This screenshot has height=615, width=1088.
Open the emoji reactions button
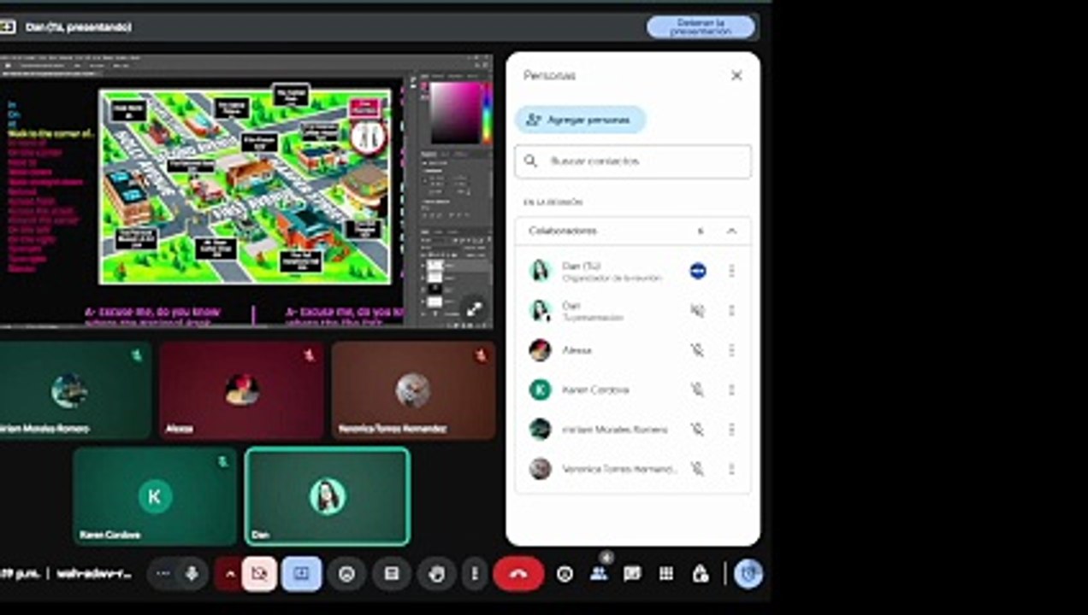pyautogui.click(x=346, y=574)
